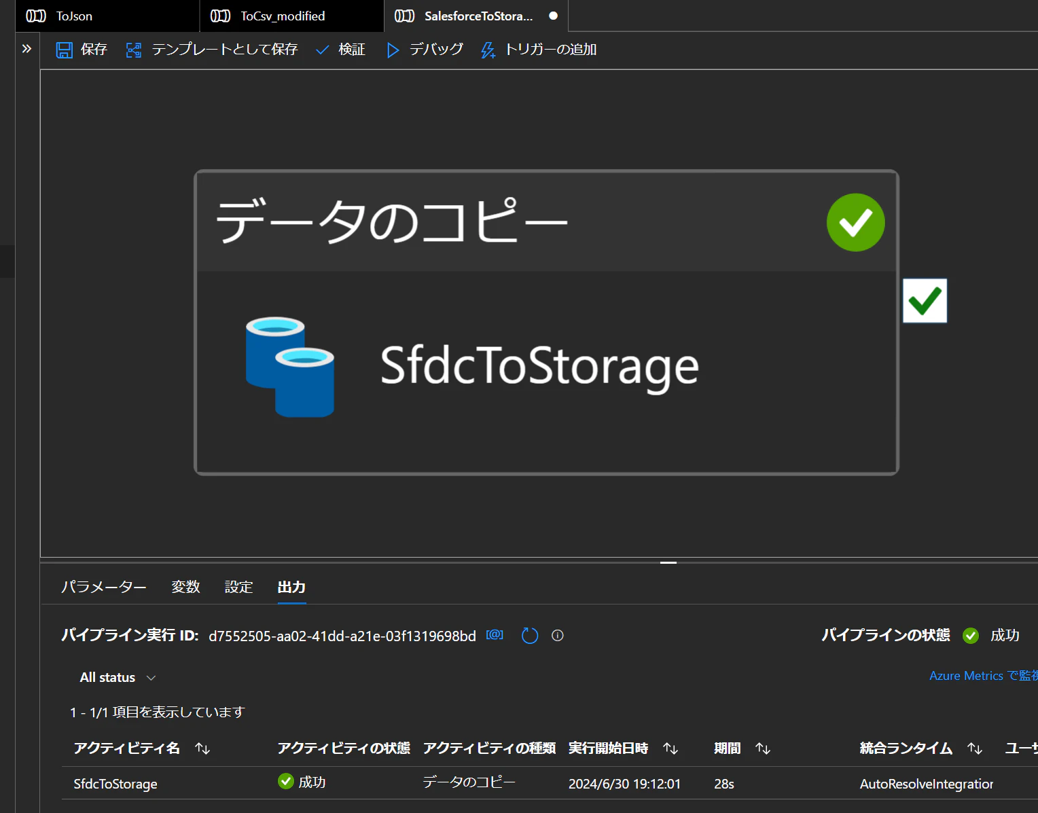1038x813 pixels.
Task: Click the 2024/6/30 19:12:01 start time cell
Action: pyautogui.click(x=624, y=784)
